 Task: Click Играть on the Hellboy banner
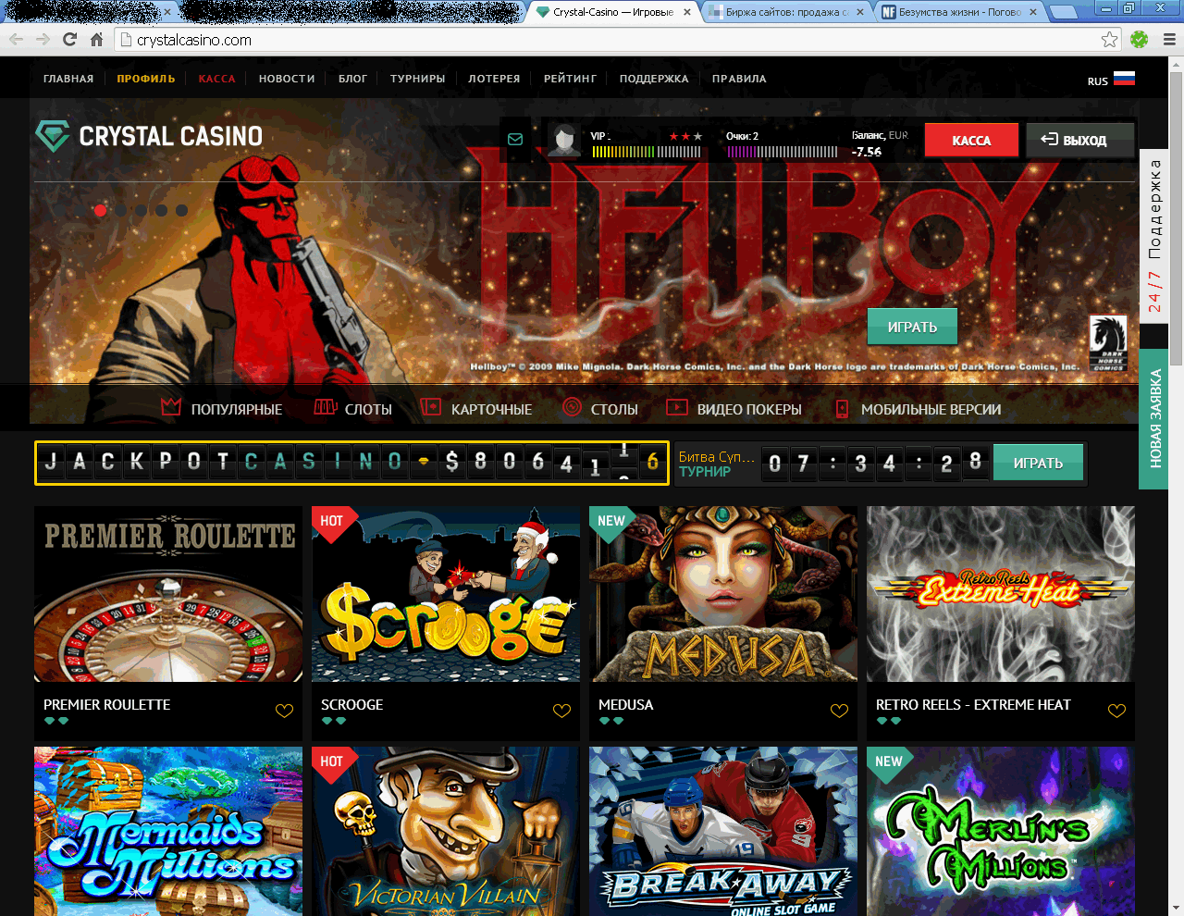[x=912, y=327]
